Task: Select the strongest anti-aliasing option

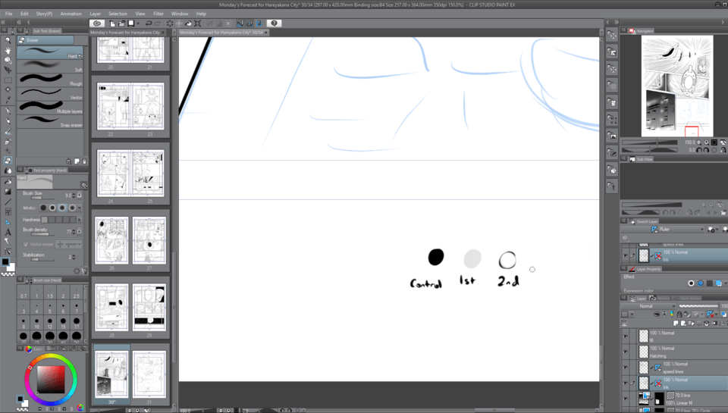Action: 72,208
